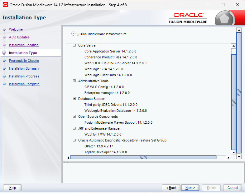The width and height of the screenshot is (245, 193).
Task: Select Toplink Developer 14.1.2.0.0
Action: [105, 152]
